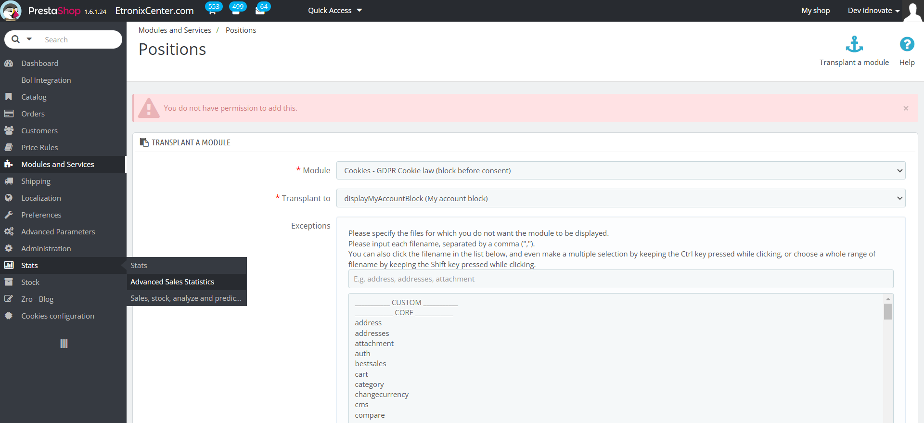The height and width of the screenshot is (423, 924).
Task: Open the messages envelope notification icon
Action: (260, 11)
